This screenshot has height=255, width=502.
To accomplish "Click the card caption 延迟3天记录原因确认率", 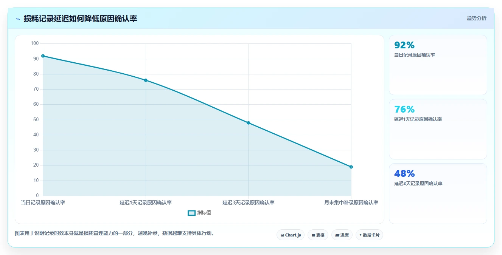I will pos(418,184).
